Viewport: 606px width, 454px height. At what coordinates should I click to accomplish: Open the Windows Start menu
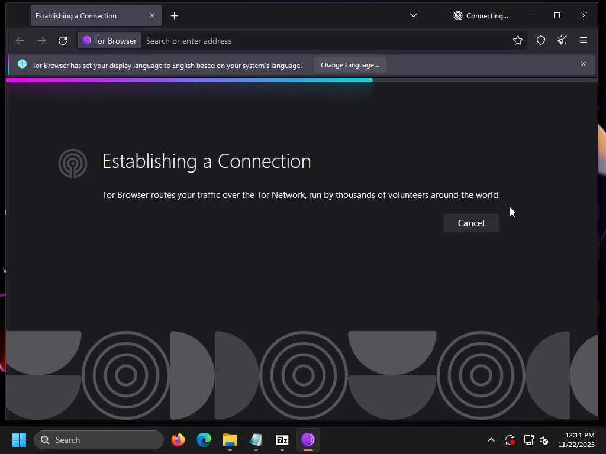(19, 440)
